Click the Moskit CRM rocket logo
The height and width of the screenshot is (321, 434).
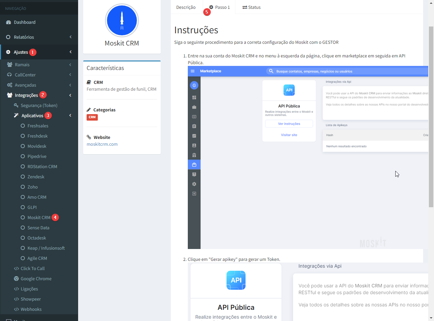point(122,20)
